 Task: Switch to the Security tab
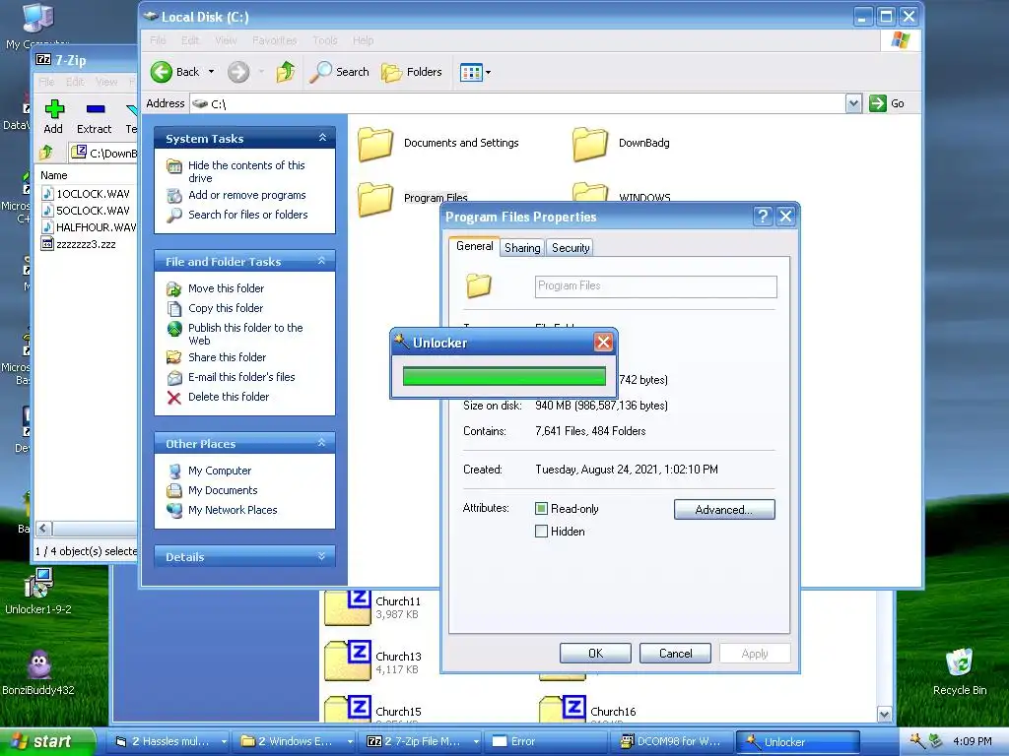571,248
